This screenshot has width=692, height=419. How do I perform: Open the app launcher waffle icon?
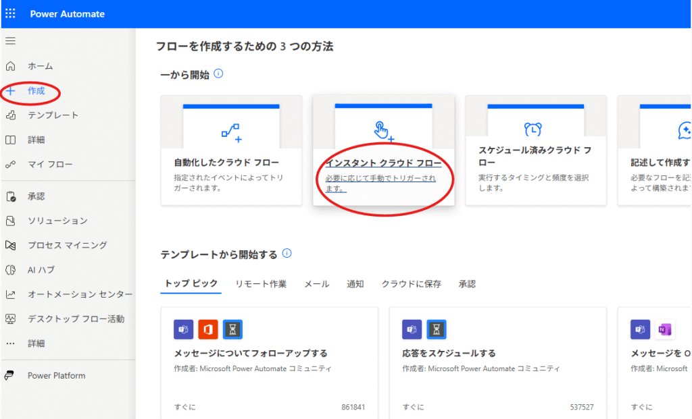[x=10, y=13]
